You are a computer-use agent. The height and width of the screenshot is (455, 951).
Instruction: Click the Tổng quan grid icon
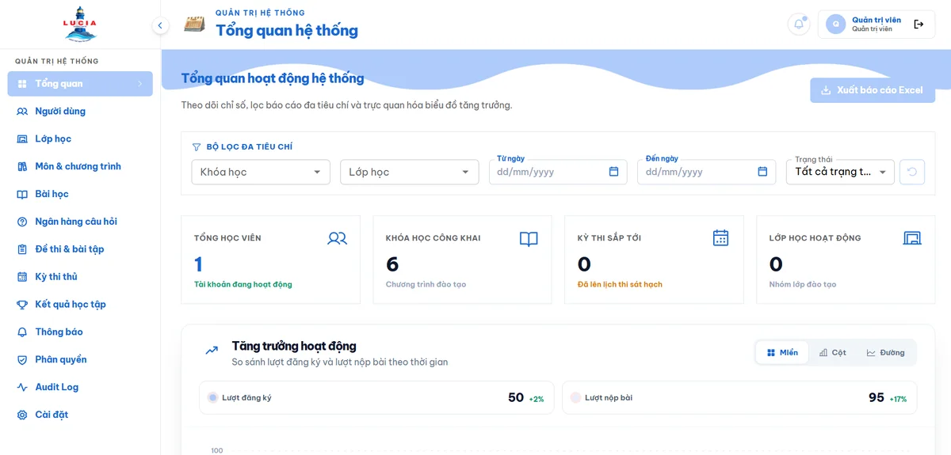[x=22, y=84]
